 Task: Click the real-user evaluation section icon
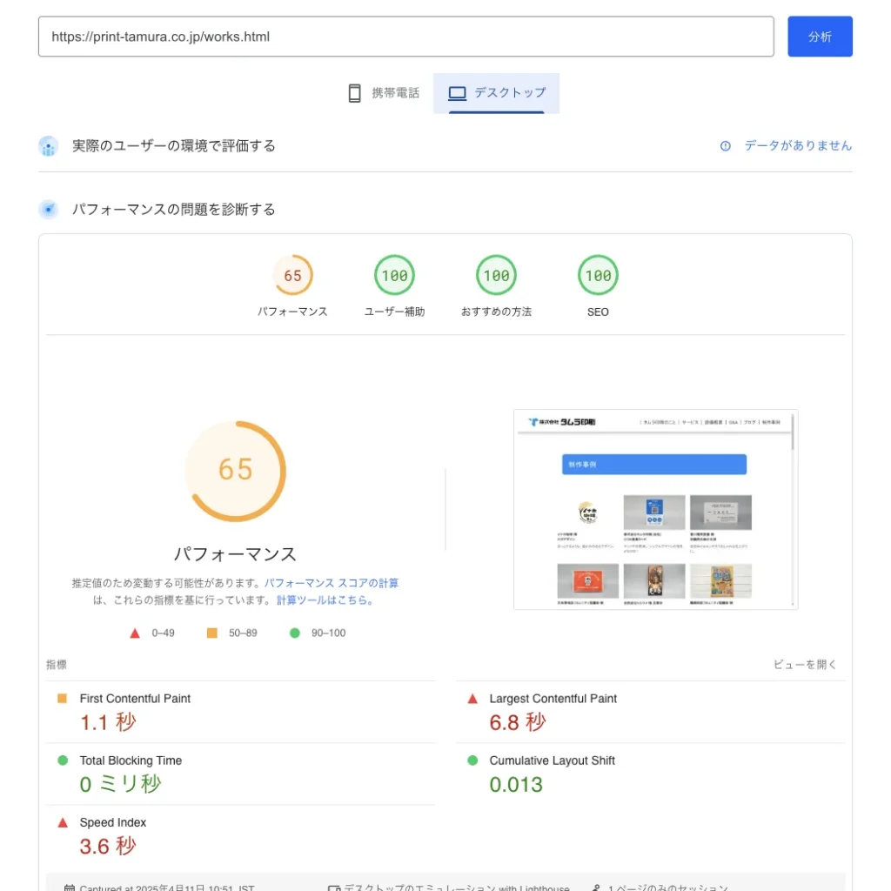point(49,146)
